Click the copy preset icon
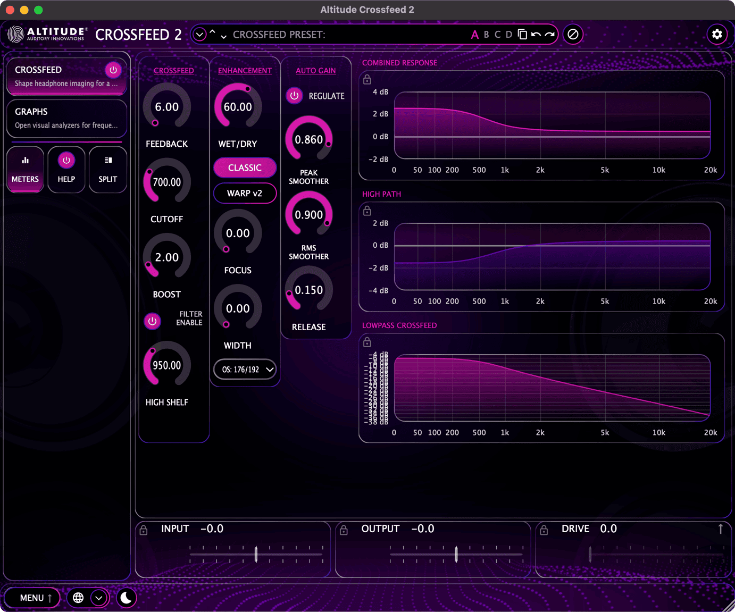Image resolution: width=735 pixels, height=612 pixels. tap(522, 35)
